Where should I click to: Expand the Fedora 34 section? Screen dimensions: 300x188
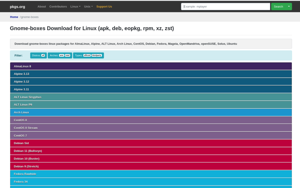151,182
